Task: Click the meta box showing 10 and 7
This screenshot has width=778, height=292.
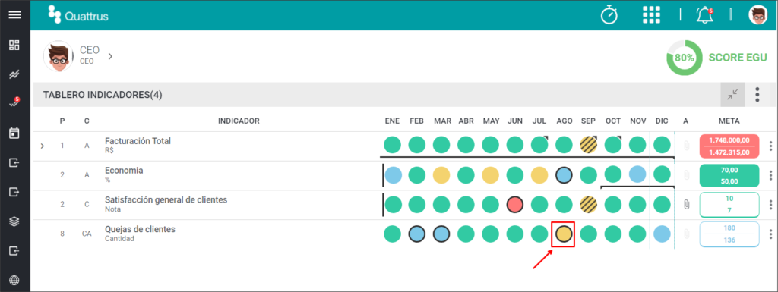Action: [729, 205]
